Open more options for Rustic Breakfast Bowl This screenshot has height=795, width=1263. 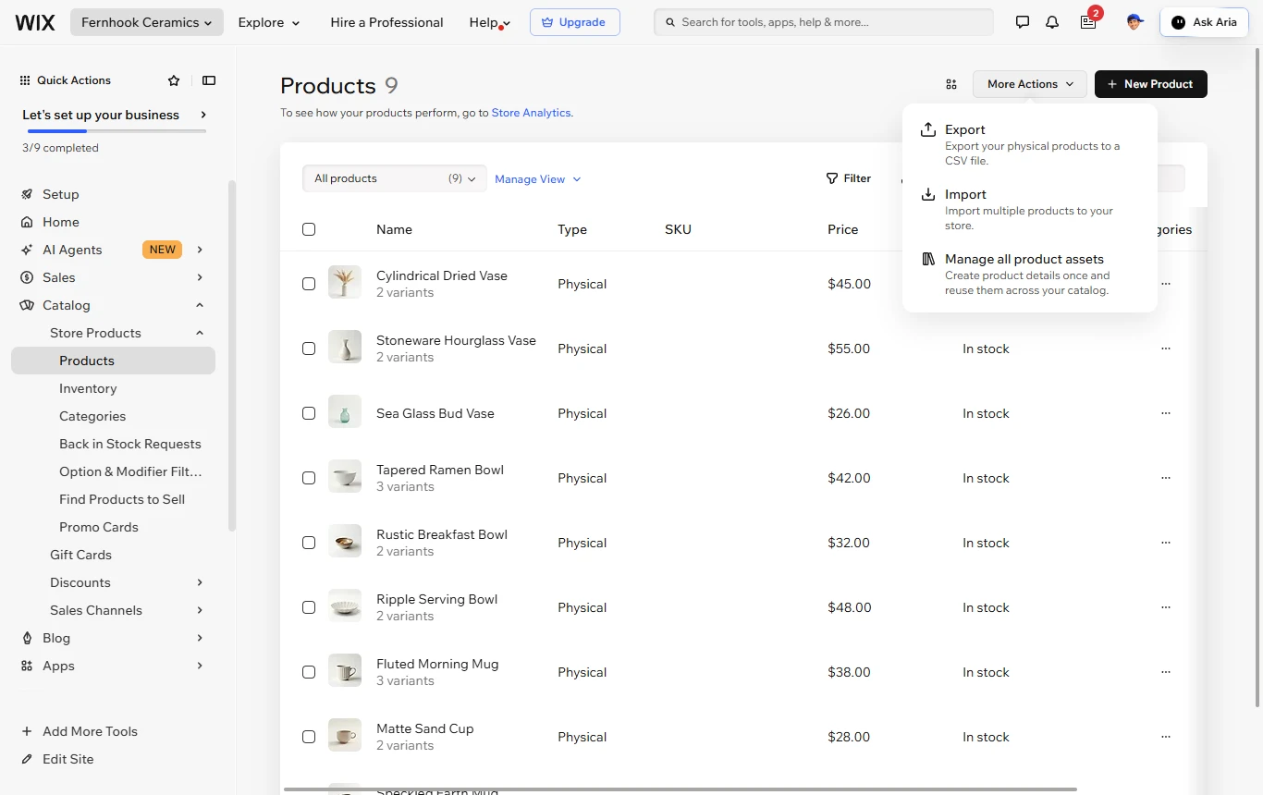click(1166, 543)
